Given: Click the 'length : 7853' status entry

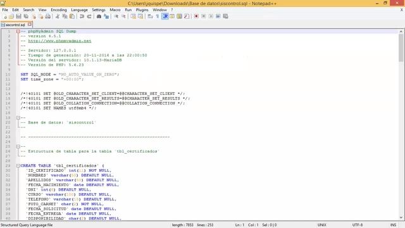Looking at the screenshot, I should coord(183,225).
